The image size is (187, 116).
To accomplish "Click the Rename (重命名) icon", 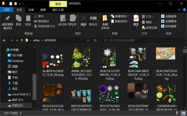I will tap(93, 18).
